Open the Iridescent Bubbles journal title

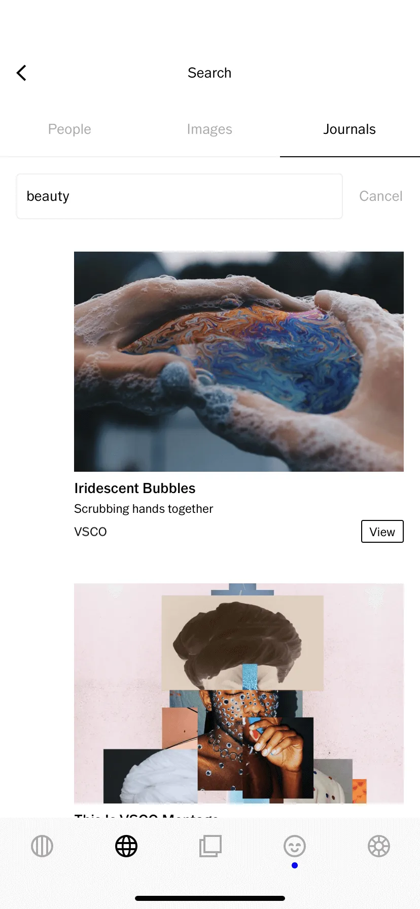[x=135, y=488]
